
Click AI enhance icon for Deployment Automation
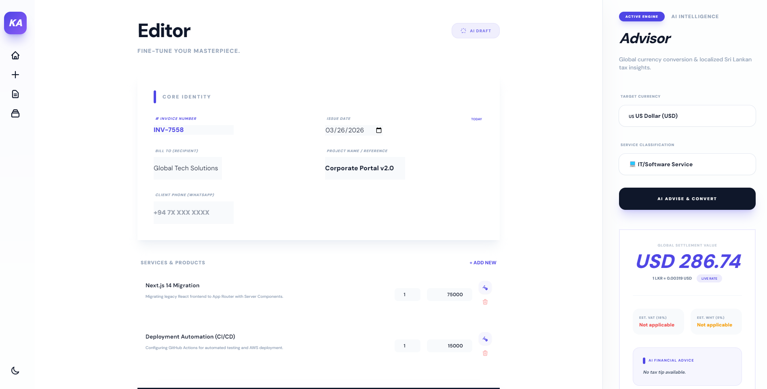(x=485, y=339)
